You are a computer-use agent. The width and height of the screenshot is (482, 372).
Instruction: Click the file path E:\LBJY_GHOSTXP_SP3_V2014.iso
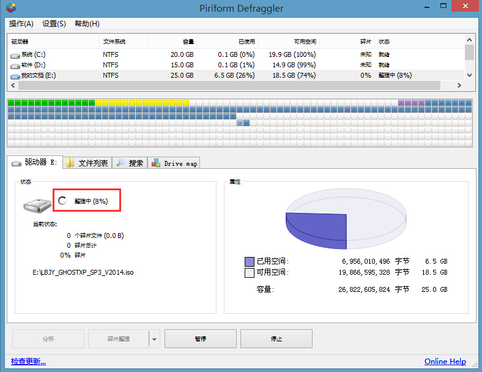(x=83, y=272)
